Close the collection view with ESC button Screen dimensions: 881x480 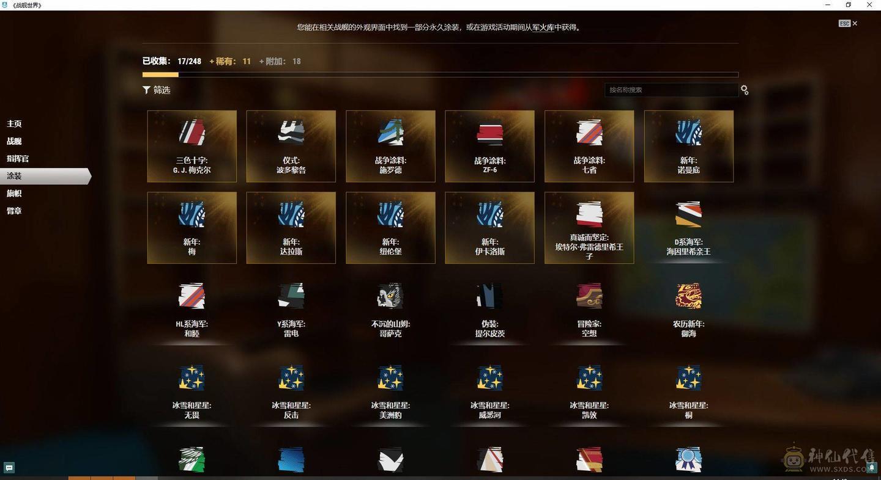tap(848, 23)
